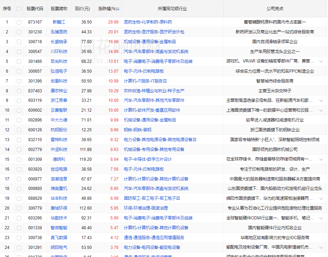Viewport: 328px width, 257px height.
Task: Expand company highlight for 云赛智联 row
Action: 321,110
